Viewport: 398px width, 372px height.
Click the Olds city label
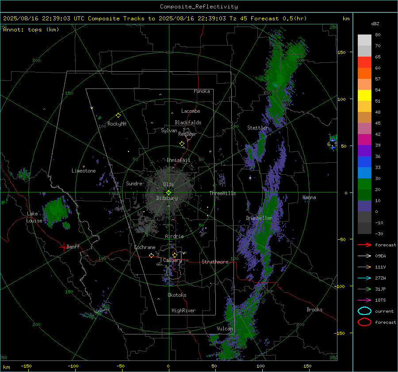pos(168,184)
